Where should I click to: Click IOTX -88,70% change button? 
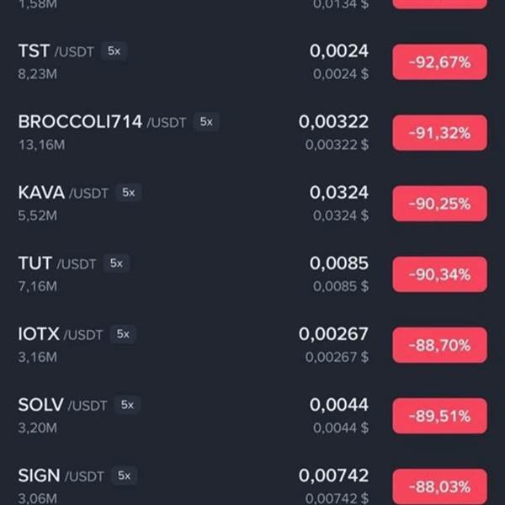[439, 345]
